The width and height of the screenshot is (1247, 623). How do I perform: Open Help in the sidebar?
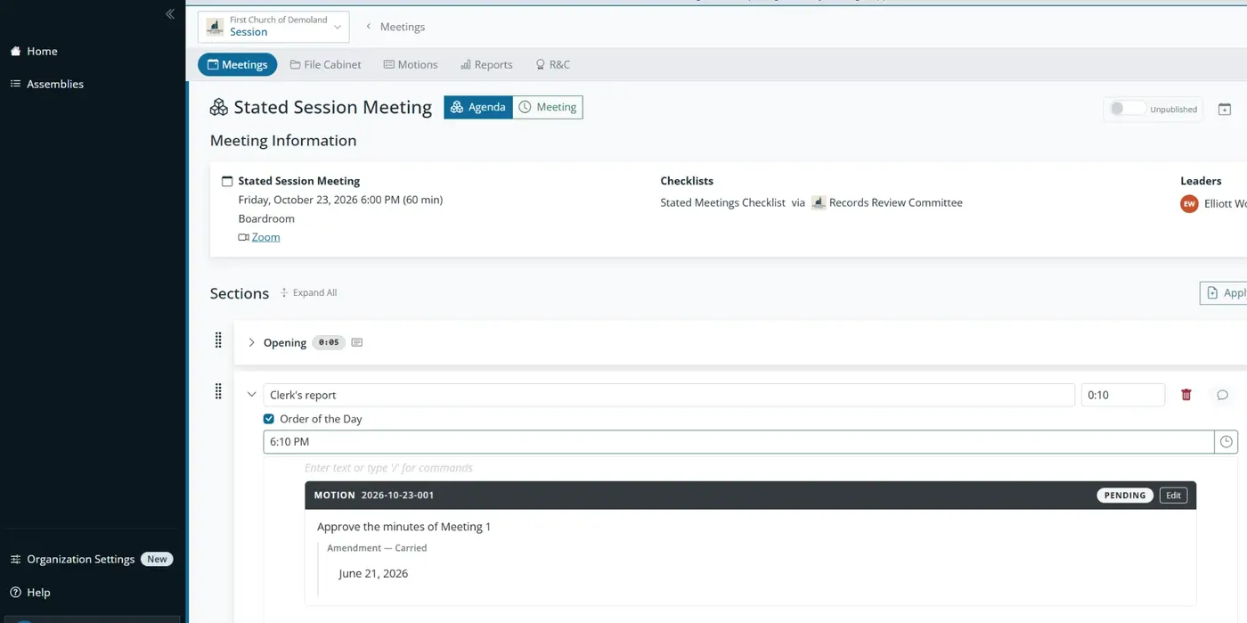[30, 592]
